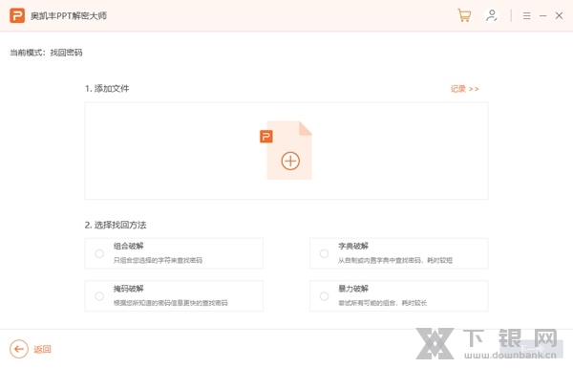Click the 掩码破解 description text

pyautogui.click(x=171, y=303)
